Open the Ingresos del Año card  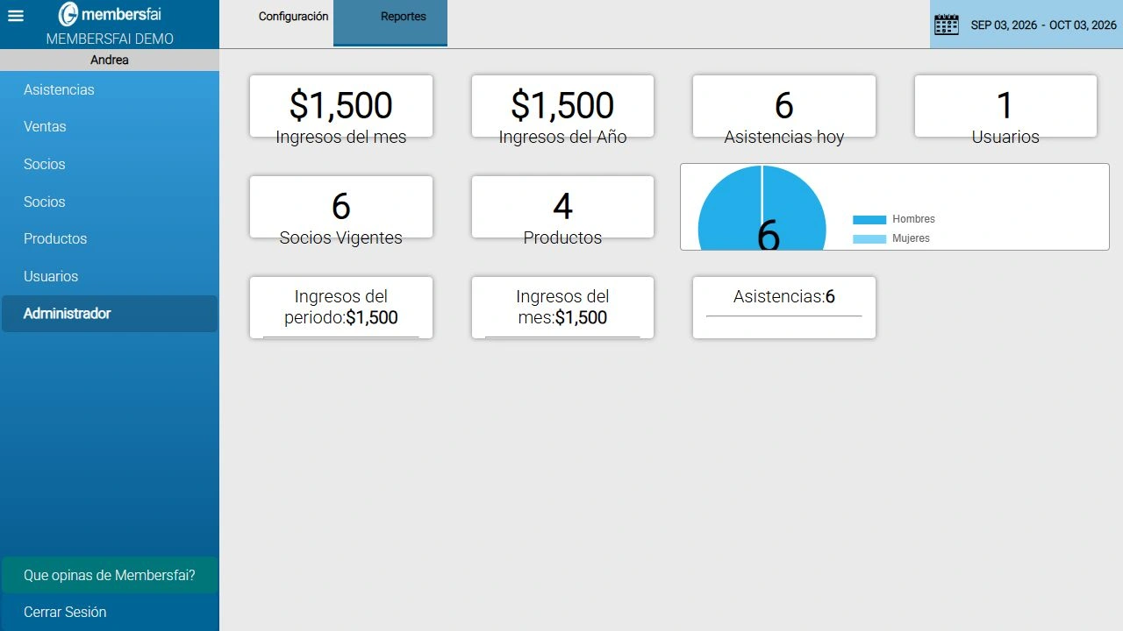pos(562,106)
